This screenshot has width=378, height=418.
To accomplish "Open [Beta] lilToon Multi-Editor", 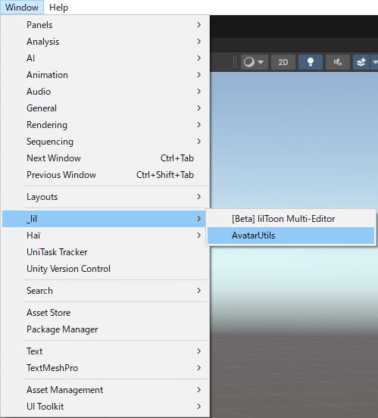I will tap(291, 219).
